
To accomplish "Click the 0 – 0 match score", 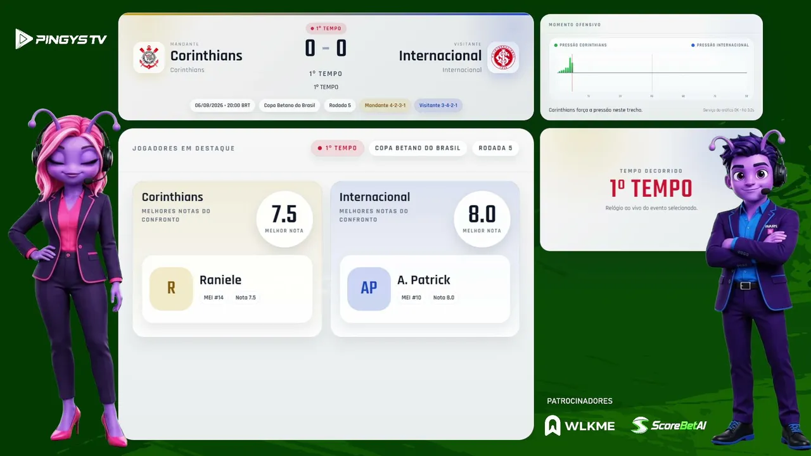I will [326, 49].
